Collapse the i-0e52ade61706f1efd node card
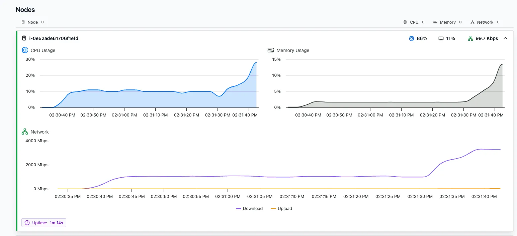The height and width of the screenshot is (236, 517). pyautogui.click(x=506, y=38)
